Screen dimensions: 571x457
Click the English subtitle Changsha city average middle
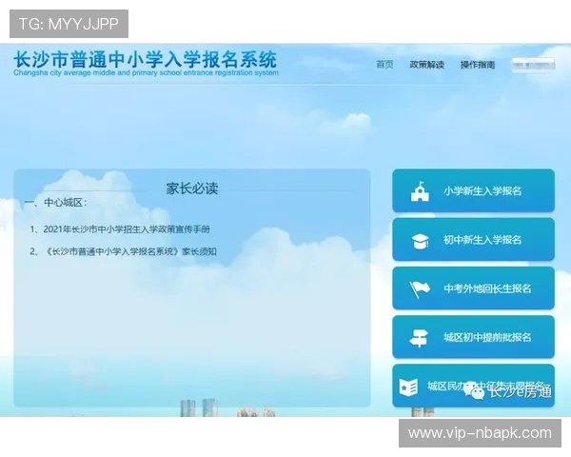coord(146,73)
